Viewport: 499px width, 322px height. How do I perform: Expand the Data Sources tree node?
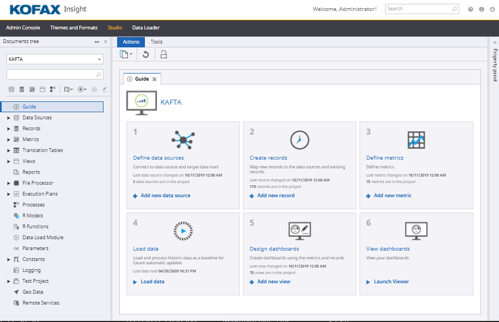tap(8, 118)
